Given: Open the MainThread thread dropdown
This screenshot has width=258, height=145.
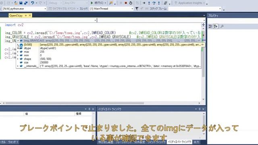Looking at the screenshot, I should click(132, 9).
